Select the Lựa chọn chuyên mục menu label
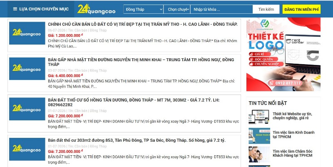Screen dimensions: 333x167 click(x=44, y=9)
